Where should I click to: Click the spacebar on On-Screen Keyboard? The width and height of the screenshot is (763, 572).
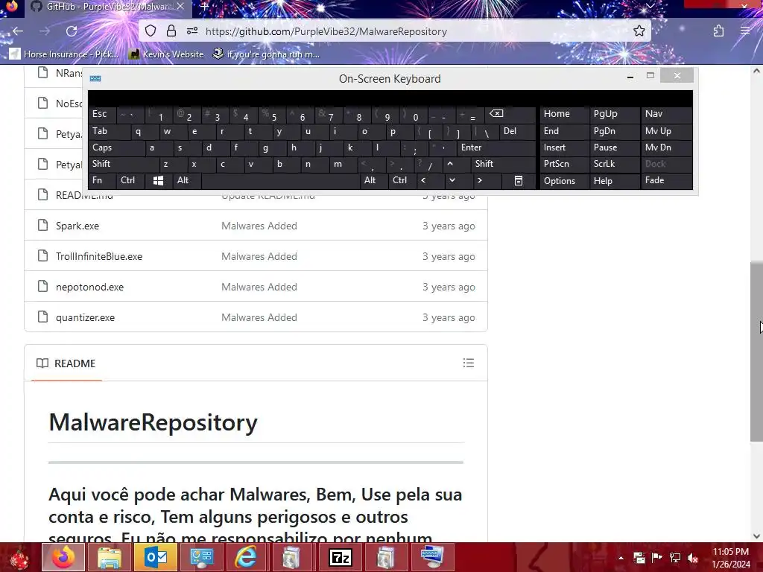[x=280, y=180]
